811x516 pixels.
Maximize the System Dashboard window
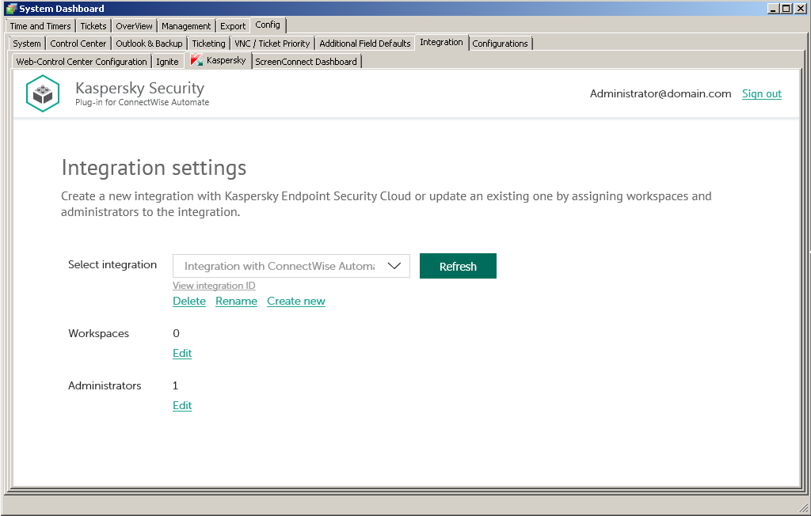786,9
